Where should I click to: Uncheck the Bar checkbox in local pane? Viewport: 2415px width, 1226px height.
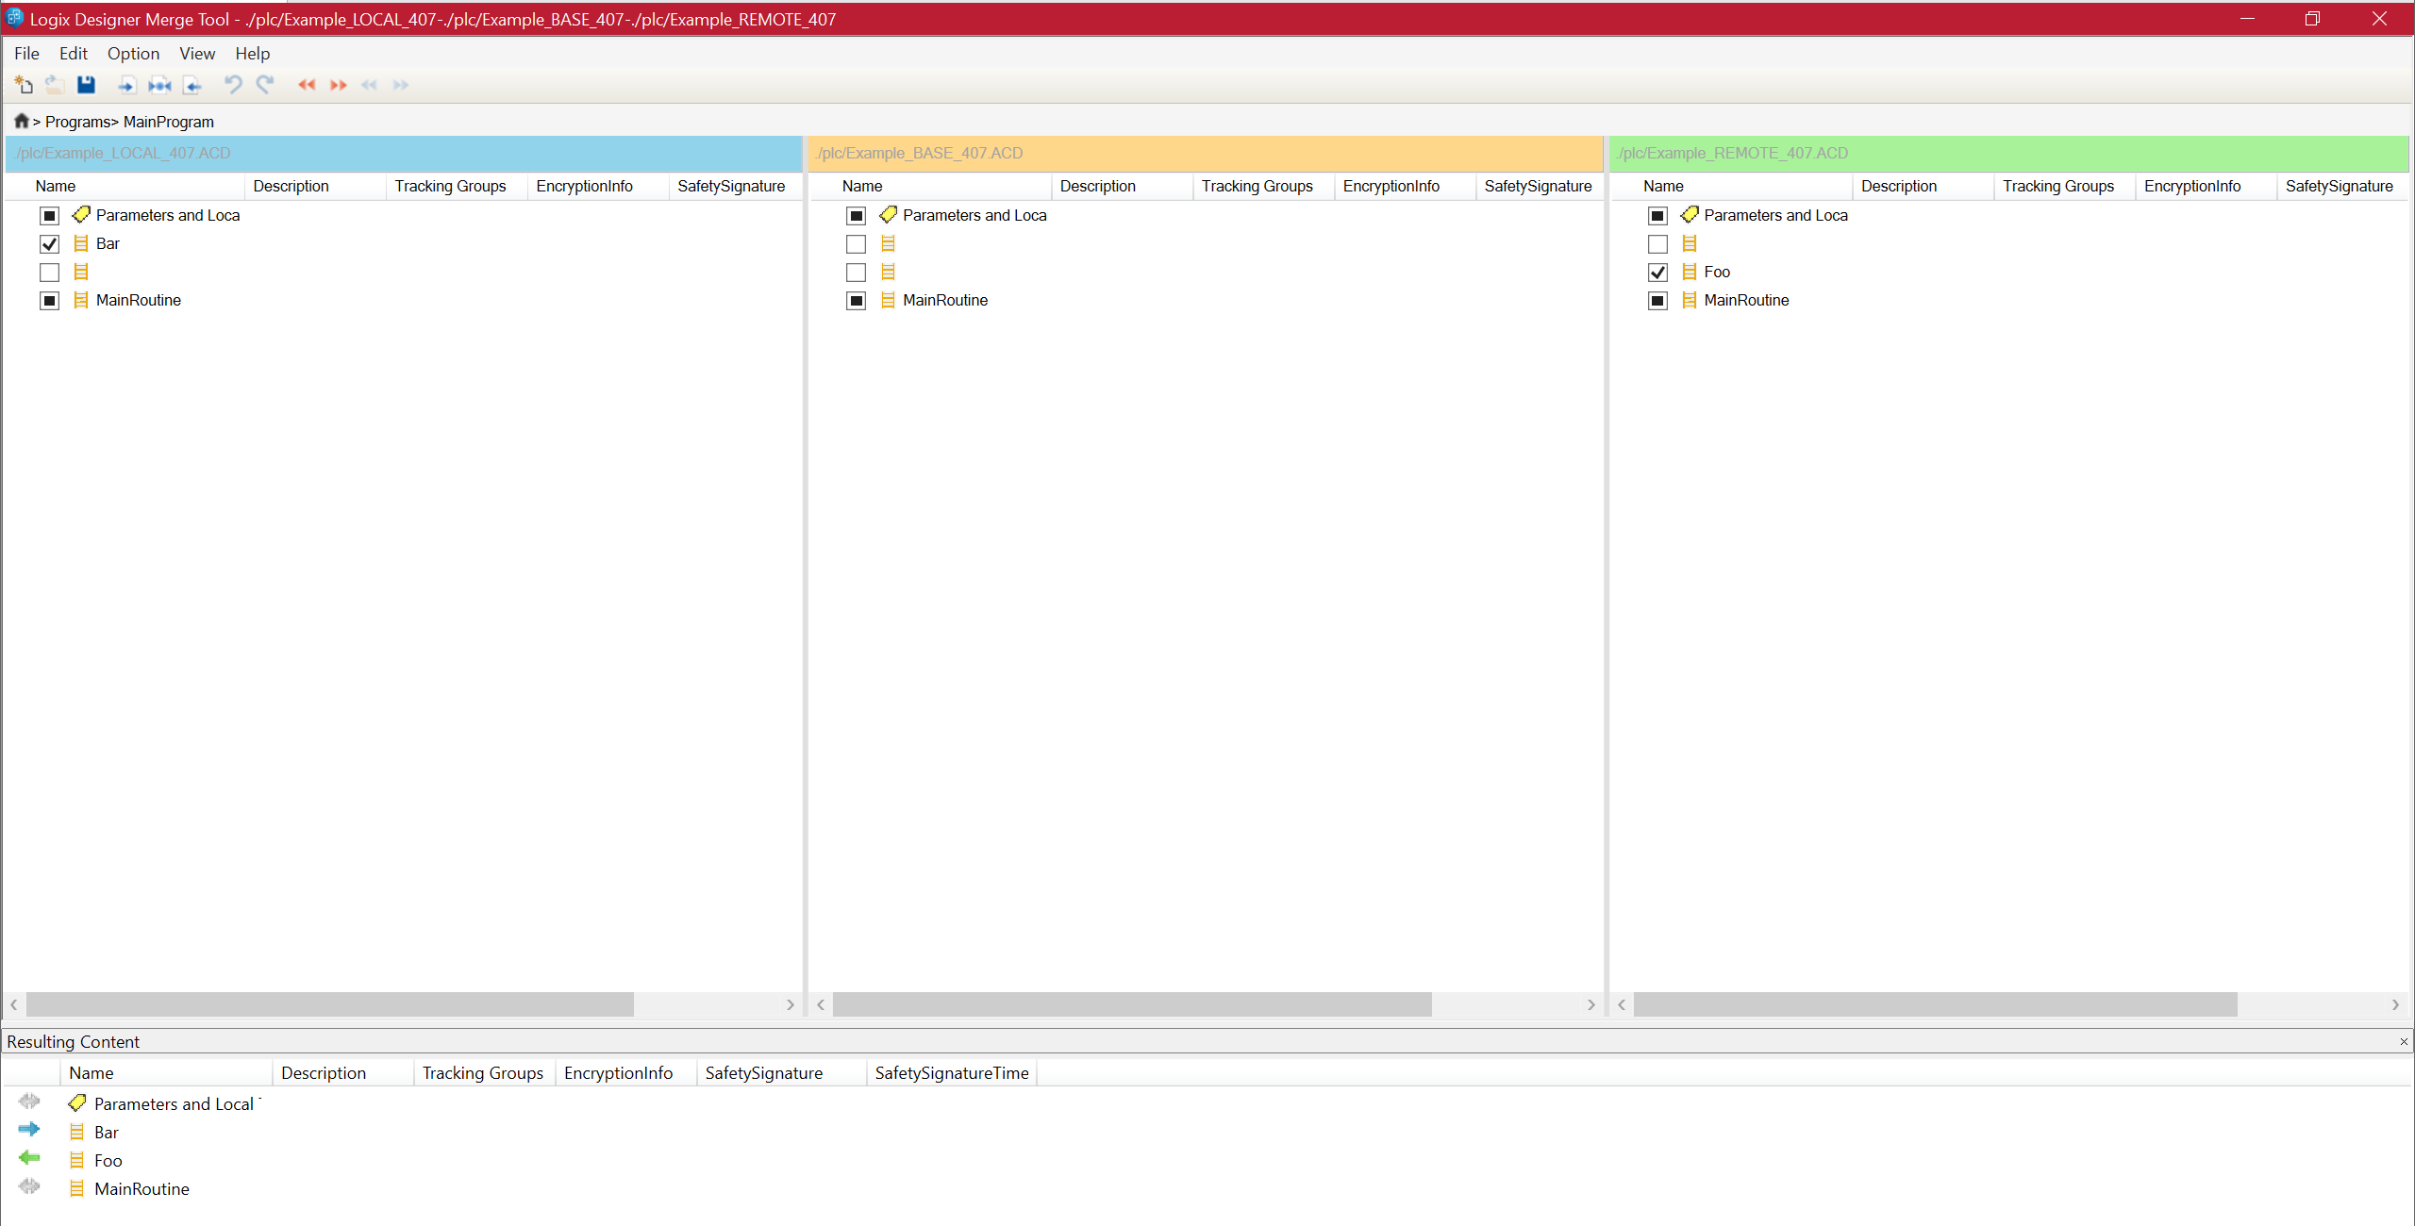(49, 243)
